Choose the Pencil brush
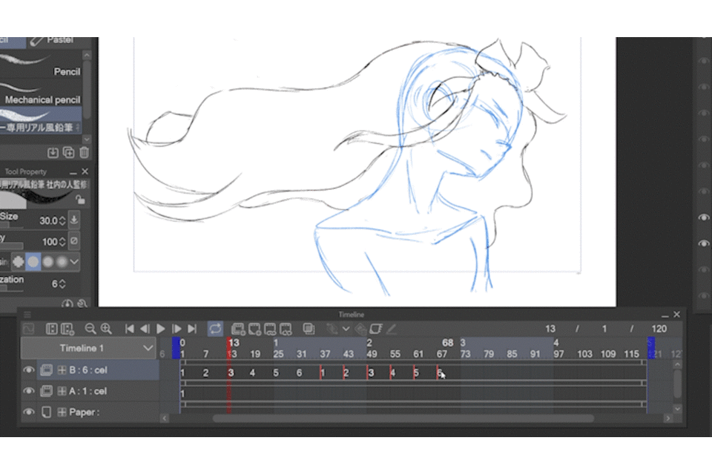 [41, 65]
